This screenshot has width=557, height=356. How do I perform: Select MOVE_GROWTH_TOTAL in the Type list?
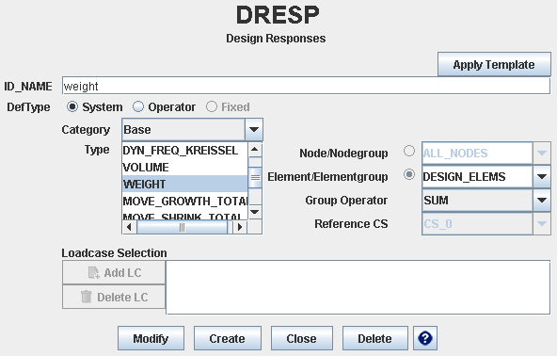point(184,201)
